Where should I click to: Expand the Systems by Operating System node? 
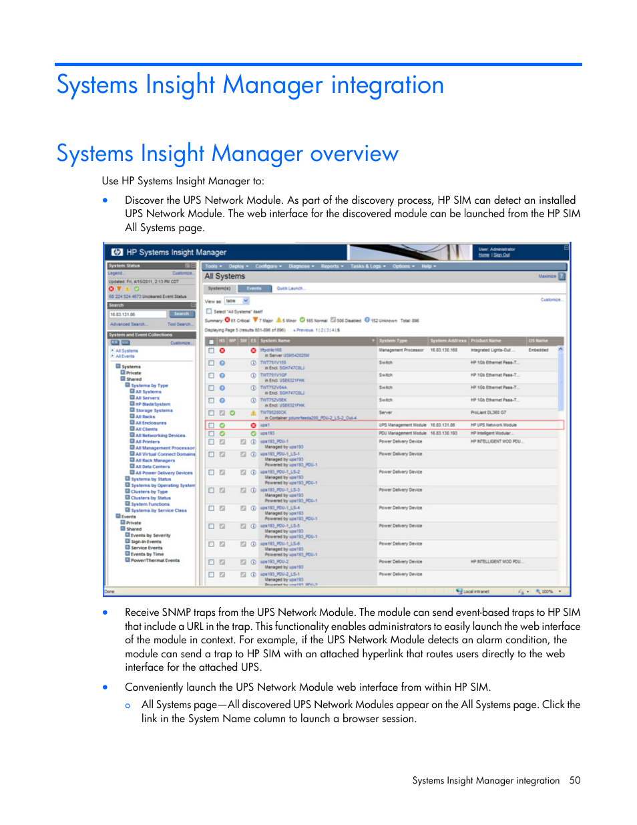pos(128,486)
